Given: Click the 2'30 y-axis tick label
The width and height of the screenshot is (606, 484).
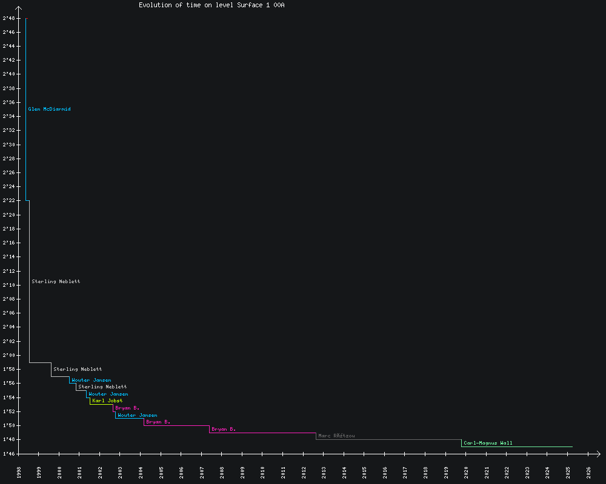Looking at the screenshot, I should [x=8, y=145].
